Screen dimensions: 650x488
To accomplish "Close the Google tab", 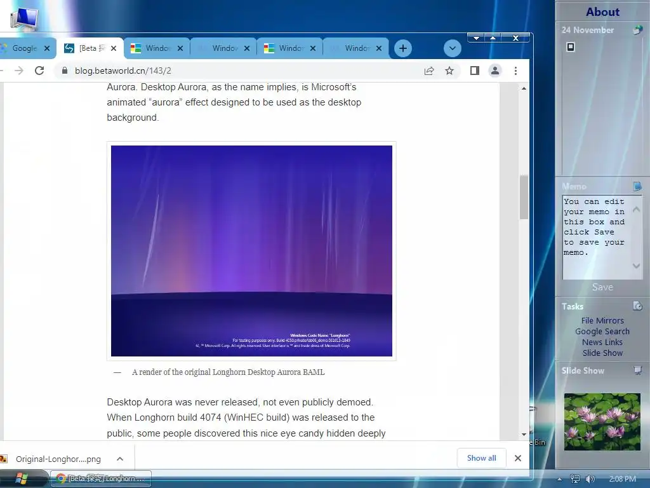I will (47, 48).
